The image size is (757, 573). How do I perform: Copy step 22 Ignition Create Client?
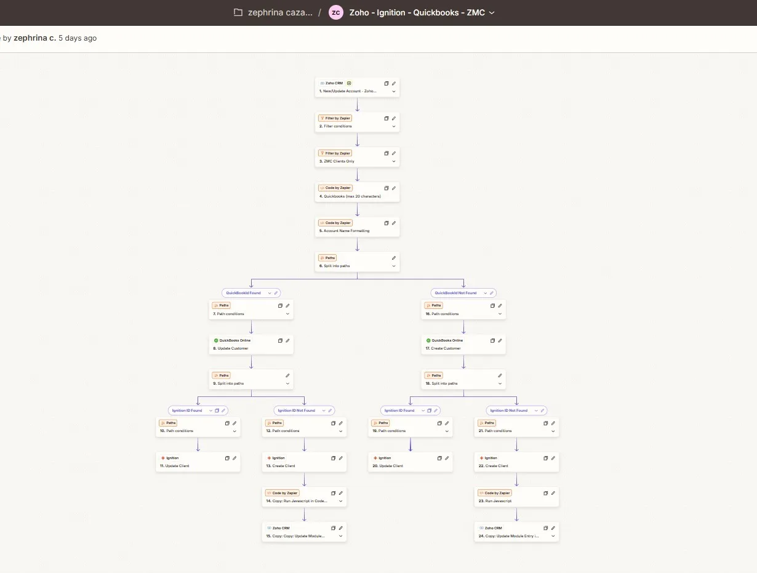coord(546,458)
